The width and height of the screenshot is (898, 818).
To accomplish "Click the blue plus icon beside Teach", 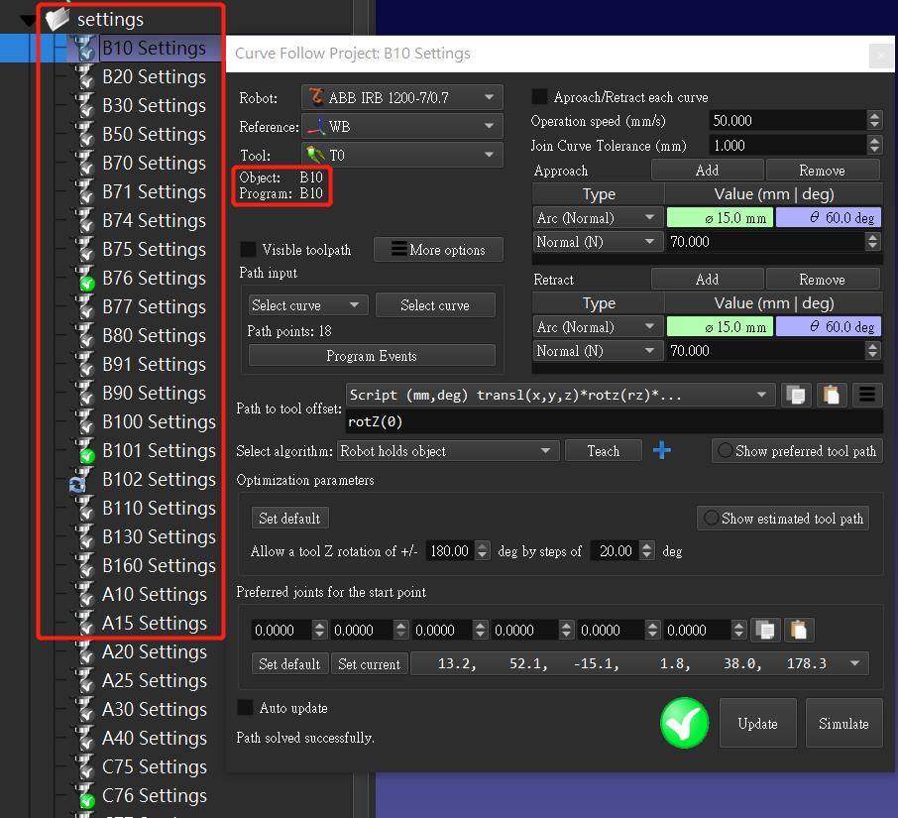I will click(662, 451).
